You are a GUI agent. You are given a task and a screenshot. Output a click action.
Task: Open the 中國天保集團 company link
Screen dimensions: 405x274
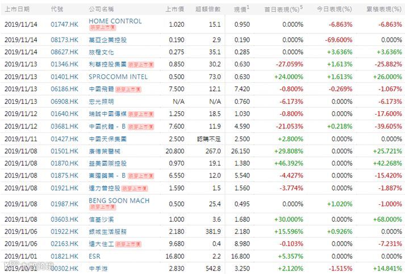click(x=108, y=139)
